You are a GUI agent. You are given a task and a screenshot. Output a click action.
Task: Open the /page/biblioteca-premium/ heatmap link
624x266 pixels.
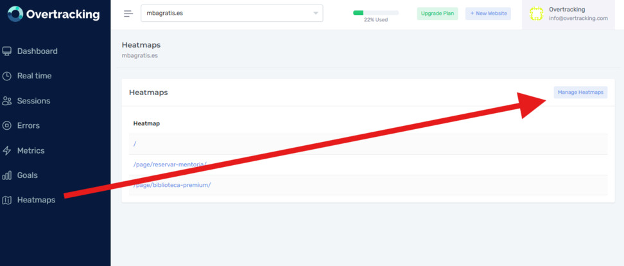pyautogui.click(x=172, y=185)
